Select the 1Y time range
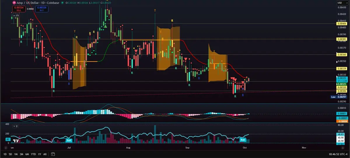 pyautogui.click(x=39, y=154)
